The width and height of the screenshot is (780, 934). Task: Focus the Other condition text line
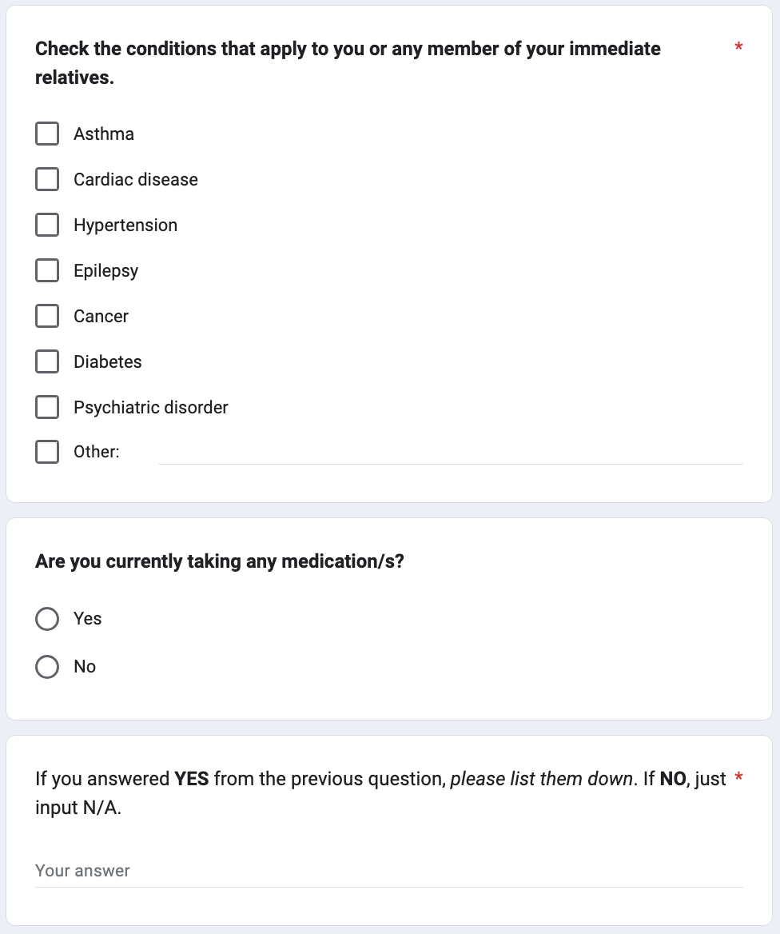(450, 453)
